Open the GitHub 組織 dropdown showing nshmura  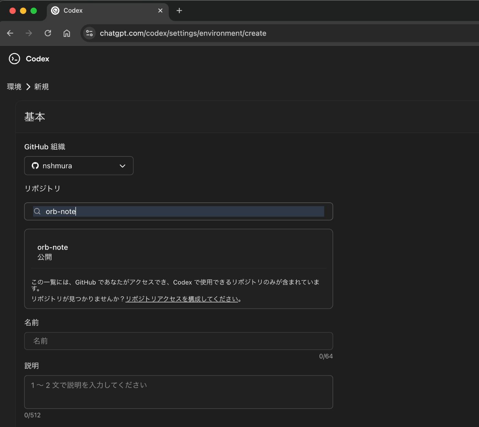coord(79,166)
